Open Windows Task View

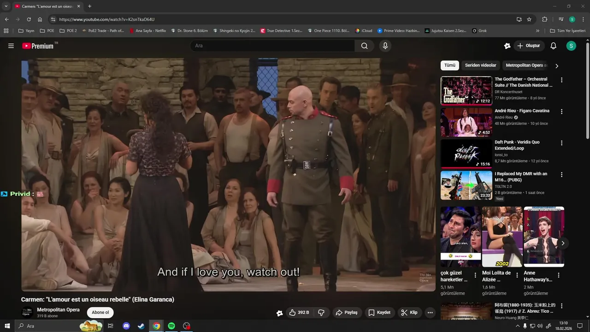click(x=111, y=326)
